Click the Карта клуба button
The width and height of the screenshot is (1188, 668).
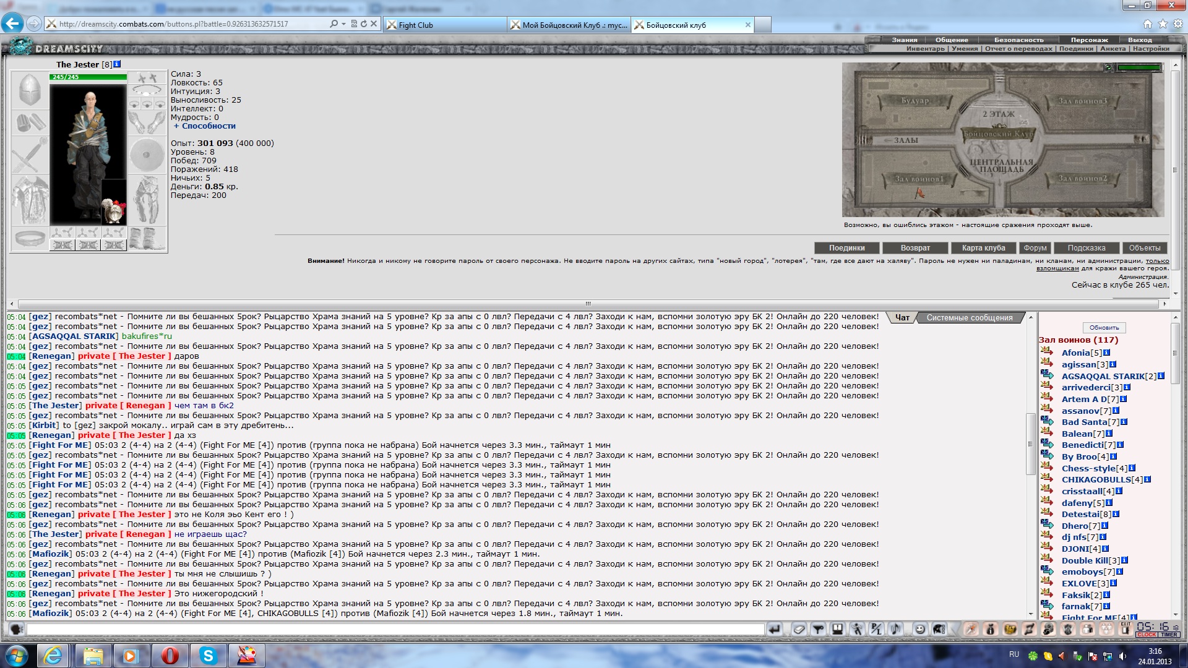click(983, 248)
